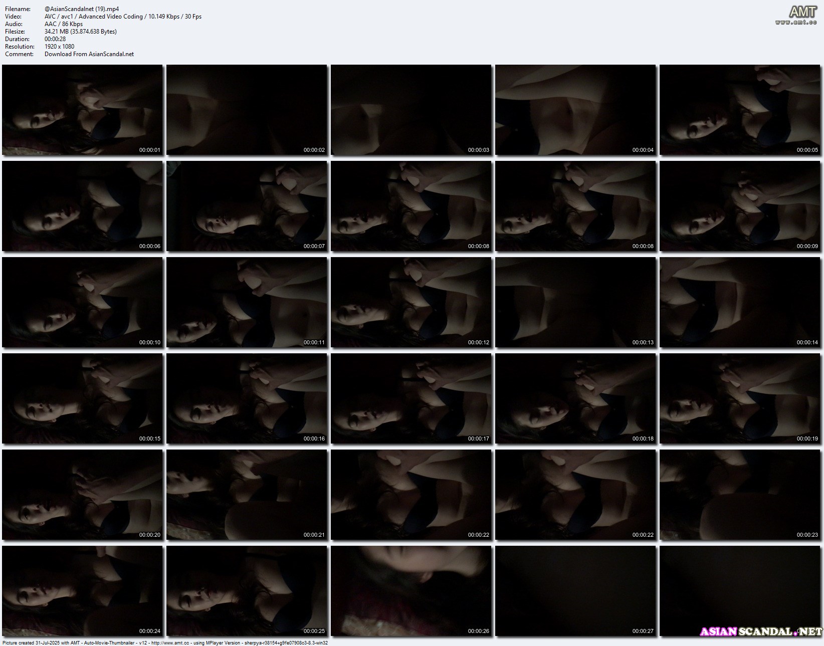Select the audio value "AAC / 86 Kbps"
Image resolution: width=824 pixels, height=646 pixels.
coord(64,24)
